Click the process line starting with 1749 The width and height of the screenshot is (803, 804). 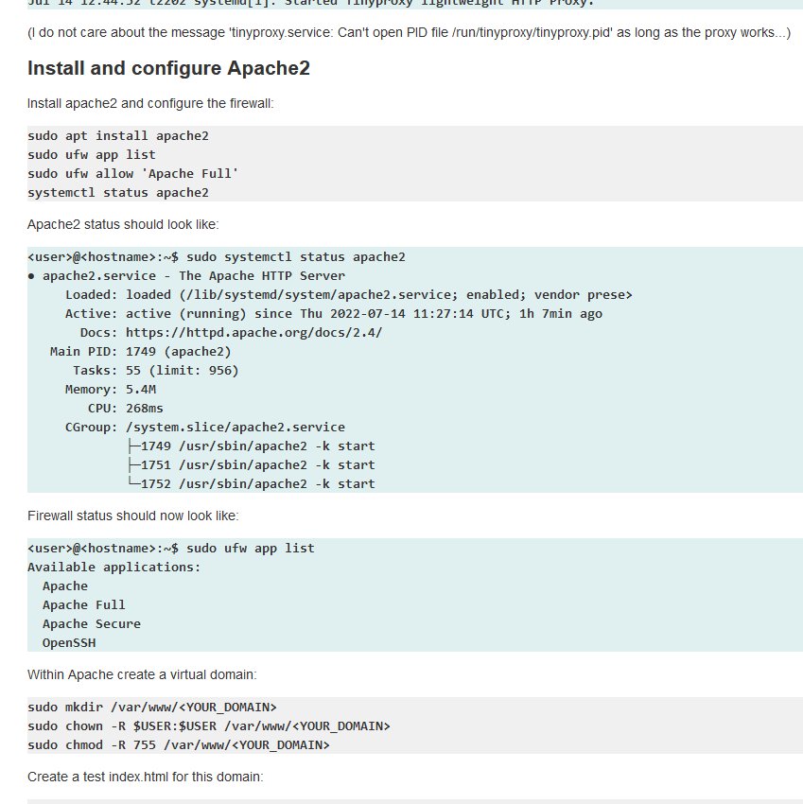[252, 446]
